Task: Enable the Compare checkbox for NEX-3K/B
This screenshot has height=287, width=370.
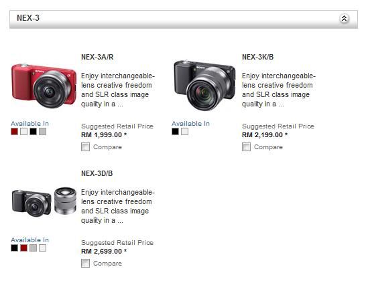Action: click(246, 147)
